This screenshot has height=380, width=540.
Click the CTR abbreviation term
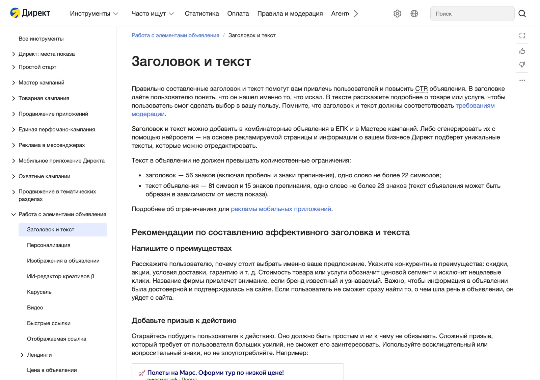click(421, 89)
